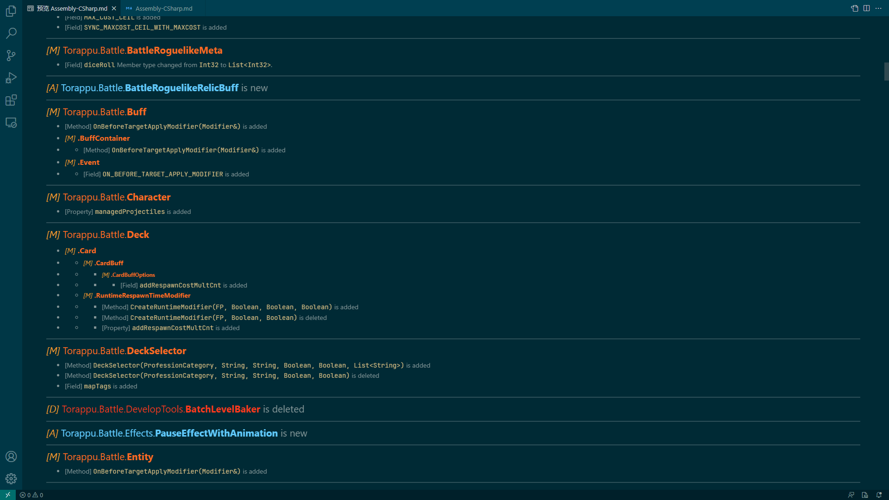Open More Actions ellipsis menu

[878, 8]
